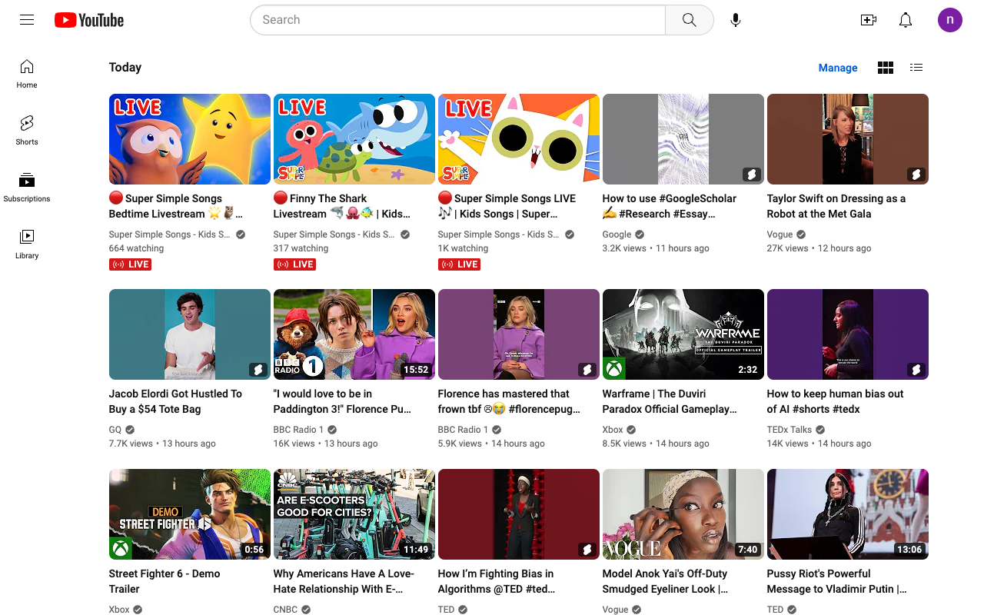Screen dimensions: 984x615
Task: Open Fighting Bias in Algorithms thumbnail
Action: (519, 514)
